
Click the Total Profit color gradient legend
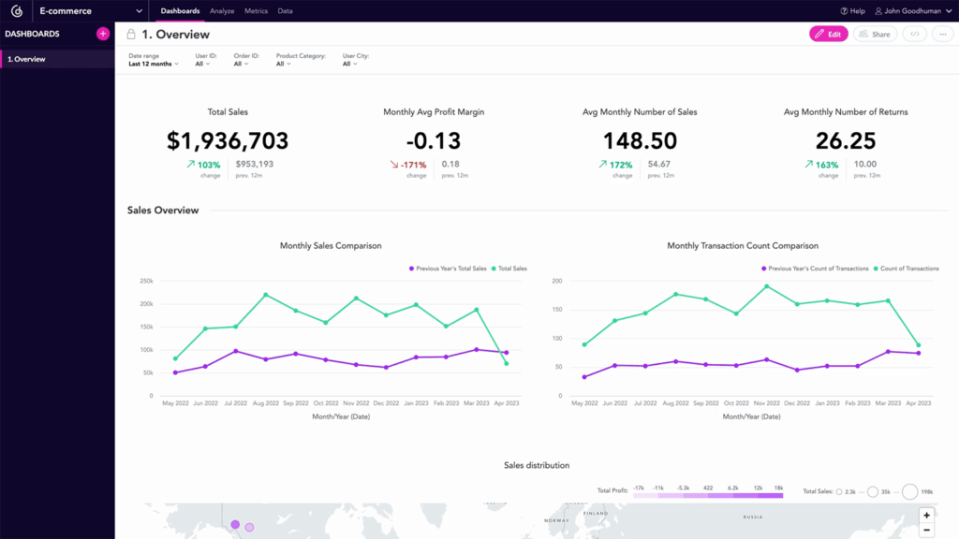click(x=708, y=496)
